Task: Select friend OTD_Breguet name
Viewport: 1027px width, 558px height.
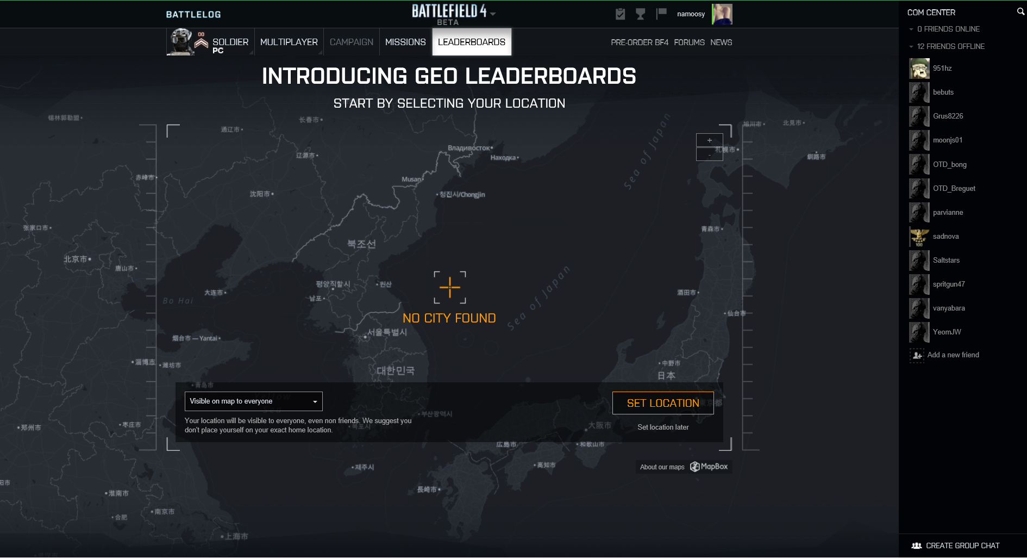Action: click(954, 189)
